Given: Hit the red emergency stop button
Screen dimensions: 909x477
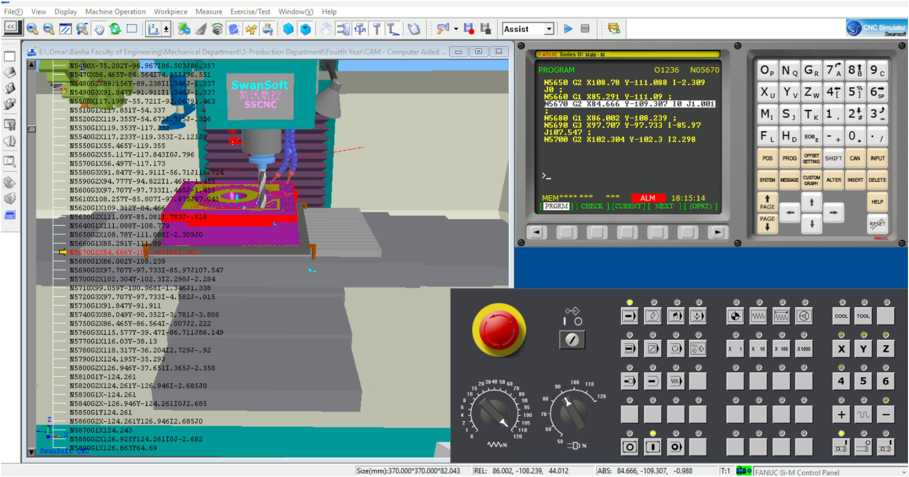Looking at the screenshot, I should (x=499, y=330).
